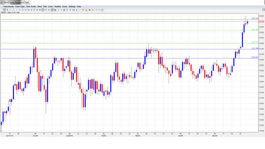This screenshot has height=149, width=265.
Task: Open the Studies menu
Action: [58, 6]
